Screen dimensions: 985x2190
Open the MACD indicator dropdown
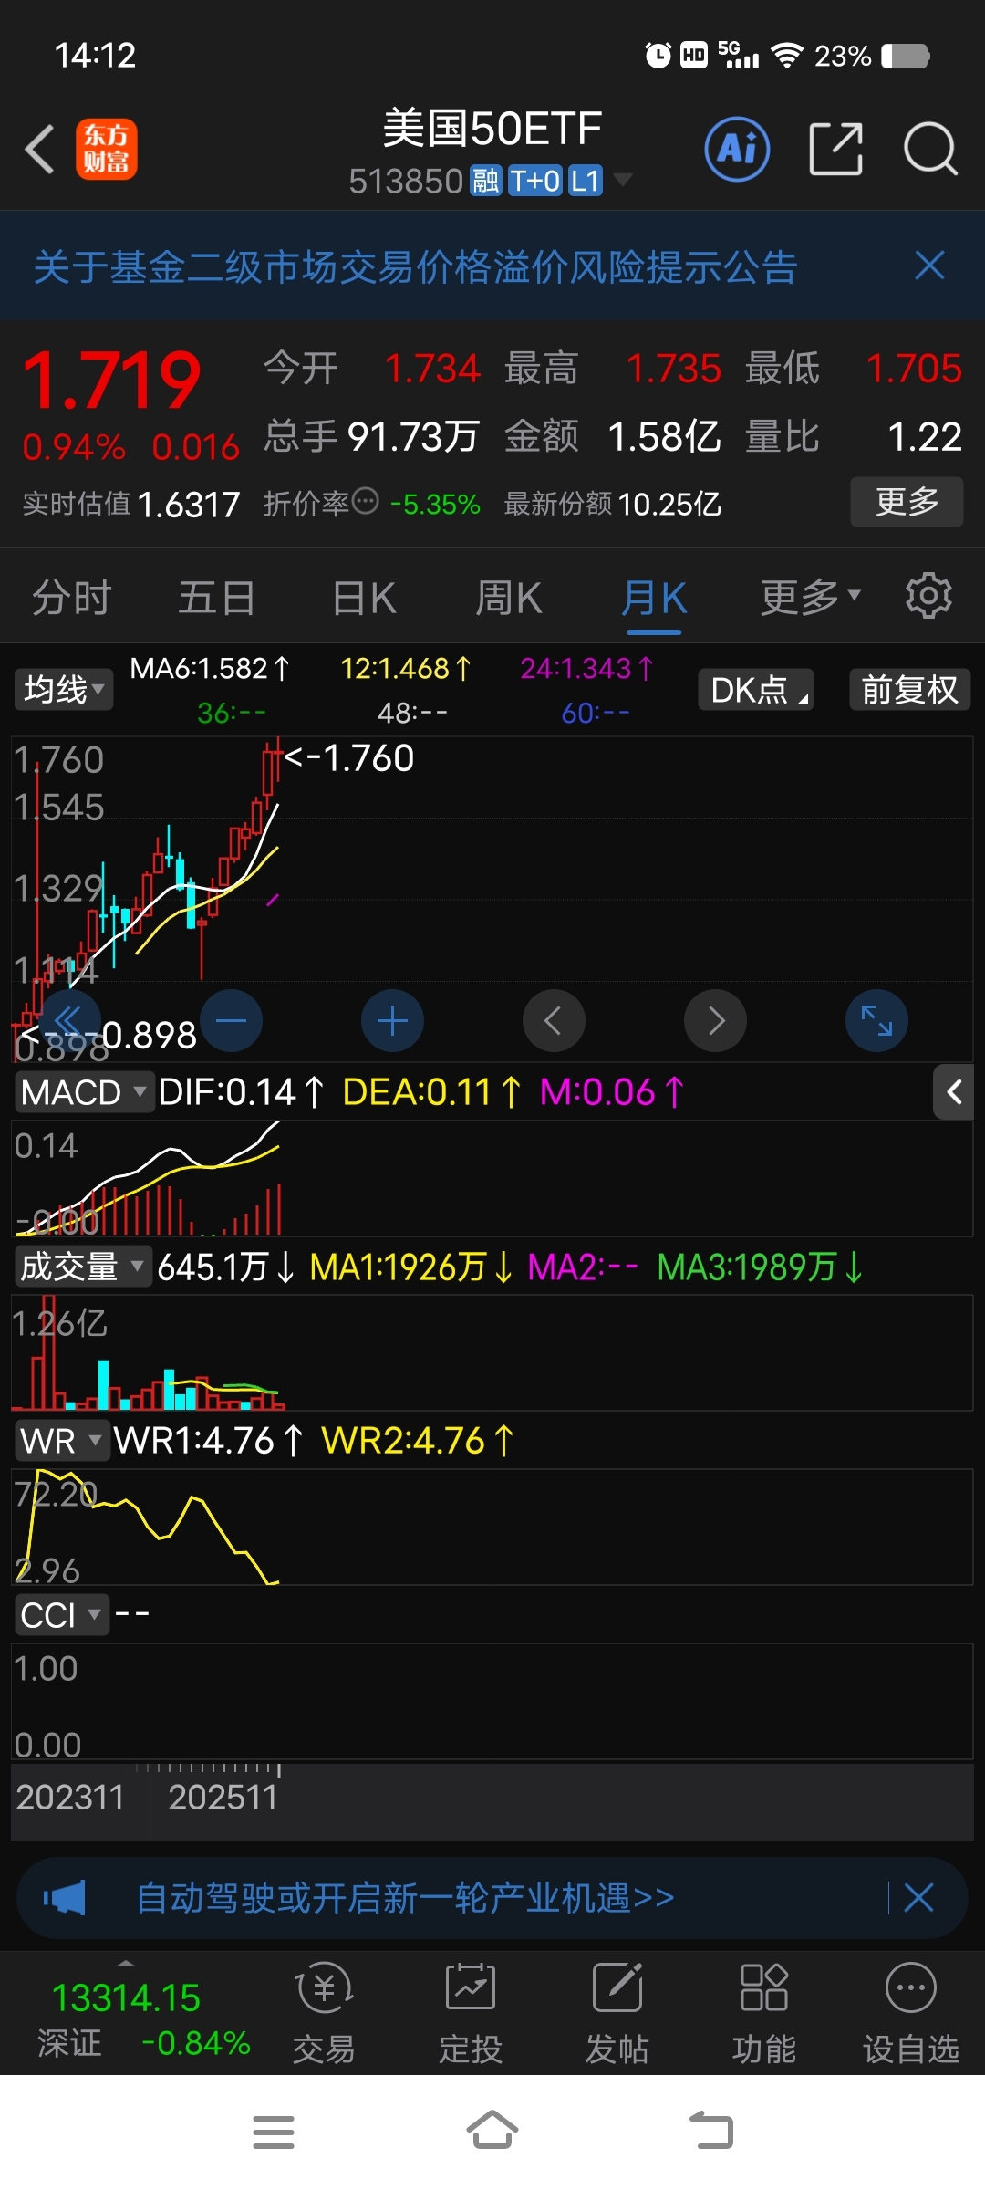click(x=84, y=1092)
